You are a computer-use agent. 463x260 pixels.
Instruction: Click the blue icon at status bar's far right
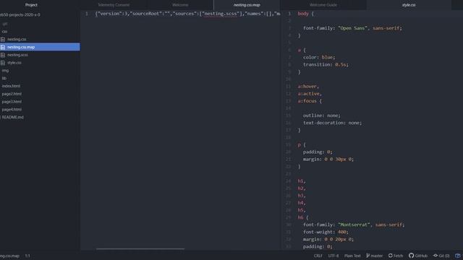(x=458, y=256)
